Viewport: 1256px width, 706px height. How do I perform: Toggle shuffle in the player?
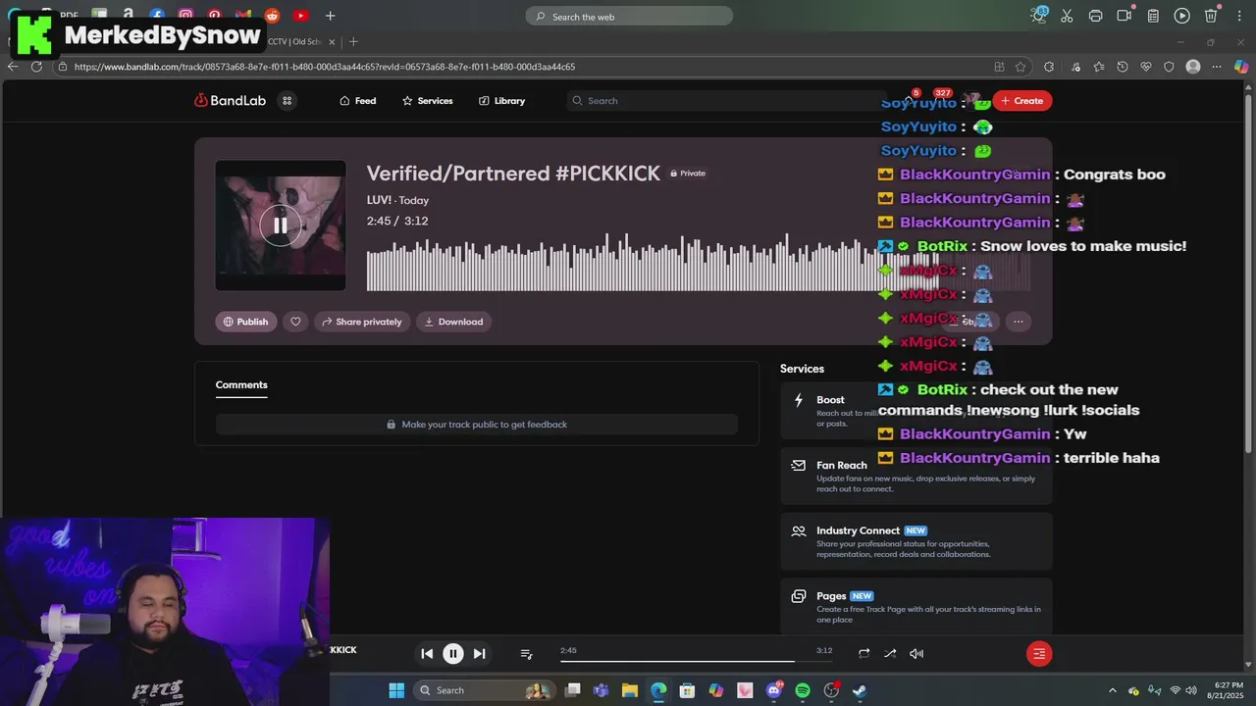coord(890,654)
